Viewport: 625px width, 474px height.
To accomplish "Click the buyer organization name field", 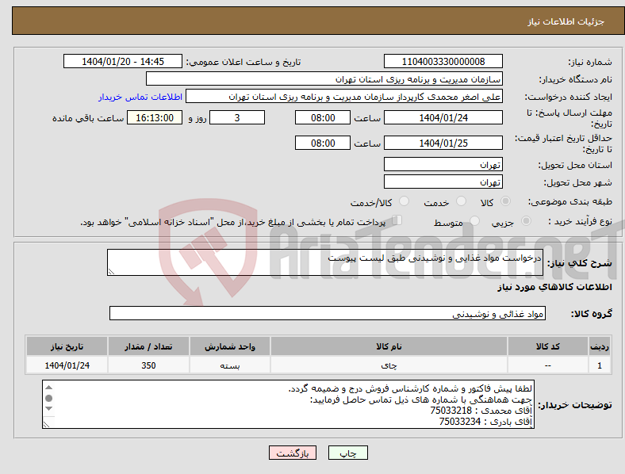I will (x=324, y=78).
